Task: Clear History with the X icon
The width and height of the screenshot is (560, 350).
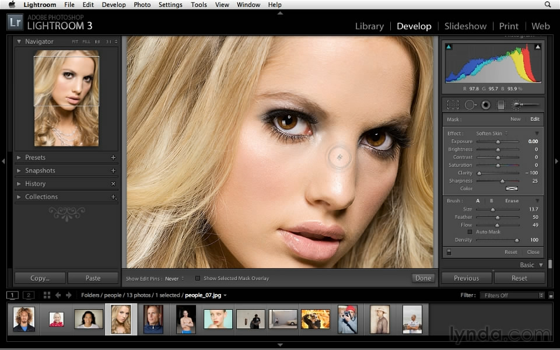Action: [113, 184]
